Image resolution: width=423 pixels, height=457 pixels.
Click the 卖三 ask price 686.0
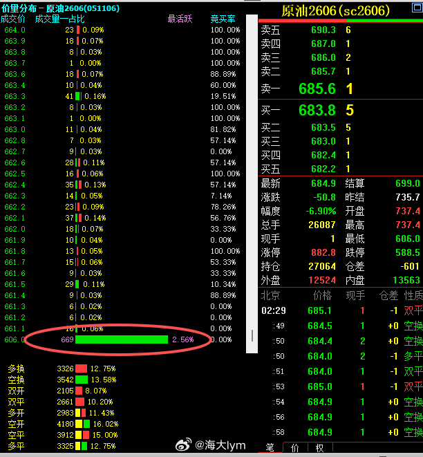click(x=323, y=57)
